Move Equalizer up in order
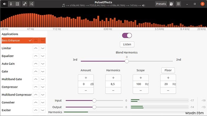The height and width of the screenshot is (116, 207). (x=36, y=56)
